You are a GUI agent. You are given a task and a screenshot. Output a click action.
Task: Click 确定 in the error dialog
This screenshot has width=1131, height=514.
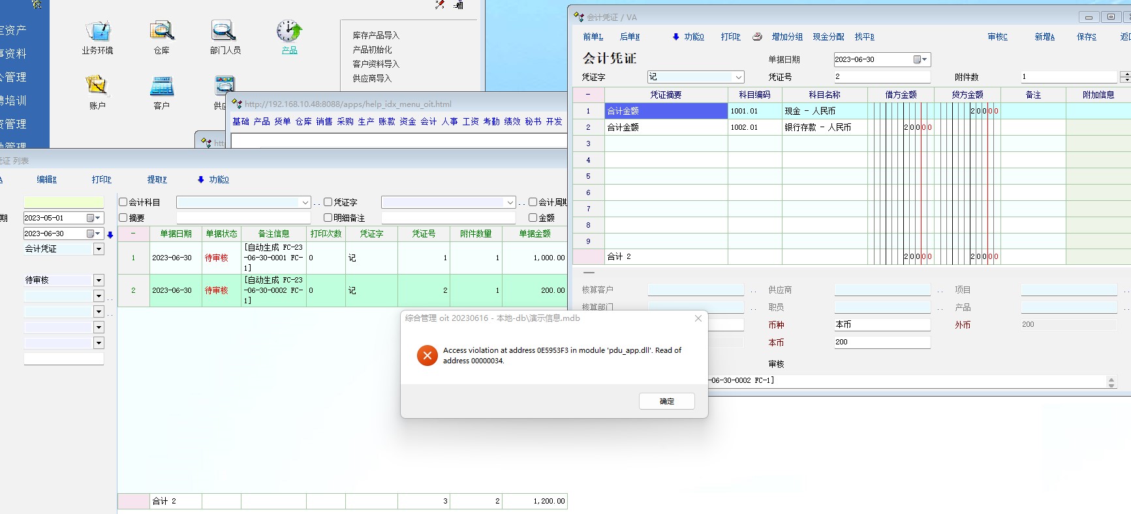[x=666, y=401]
